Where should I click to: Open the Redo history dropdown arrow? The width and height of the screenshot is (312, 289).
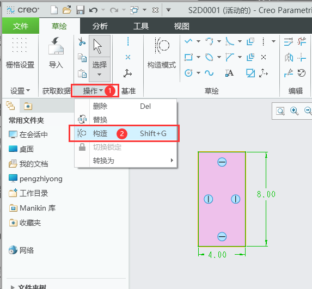(x=124, y=10)
